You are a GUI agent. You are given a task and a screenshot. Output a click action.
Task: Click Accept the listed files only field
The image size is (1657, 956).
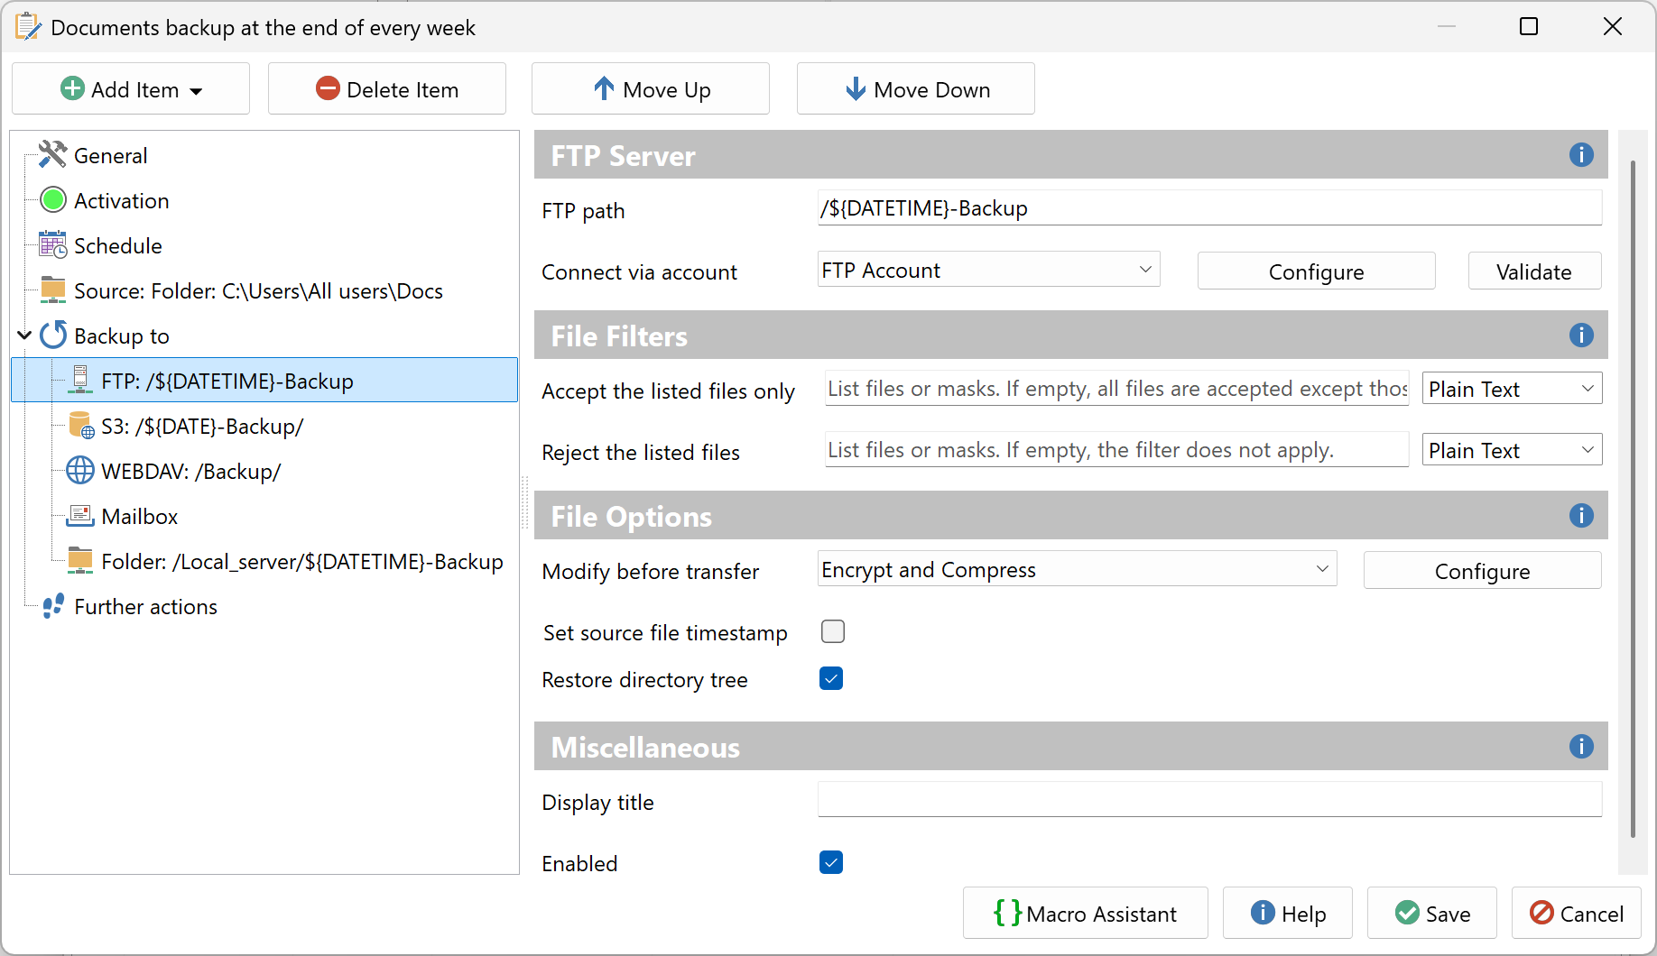tap(1116, 389)
